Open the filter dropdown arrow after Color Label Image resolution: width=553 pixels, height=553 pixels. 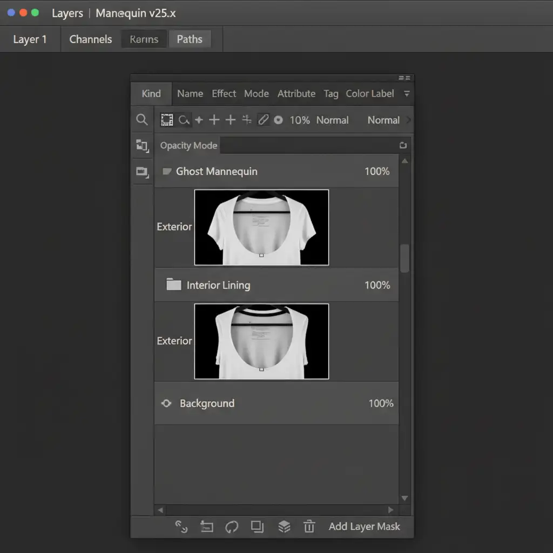(x=407, y=93)
